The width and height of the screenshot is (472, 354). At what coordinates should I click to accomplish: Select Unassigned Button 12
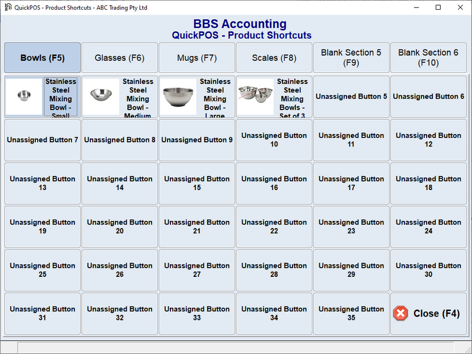point(428,140)
